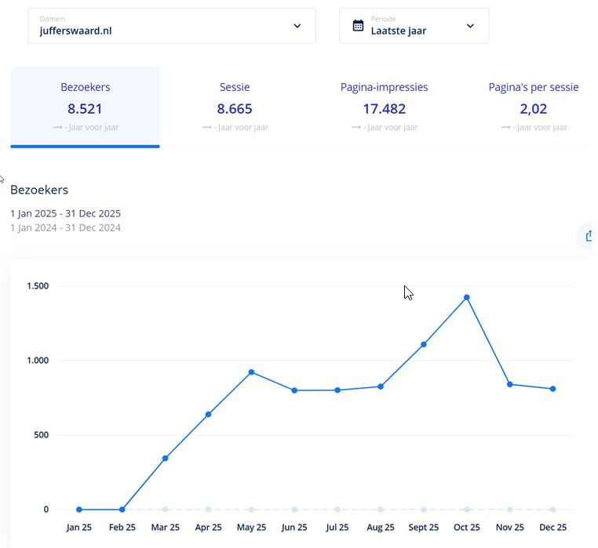Open the Domein dropdown jufferswaard.nl
Viewport: 598px width, 548px height.
[x=171, y=26]
